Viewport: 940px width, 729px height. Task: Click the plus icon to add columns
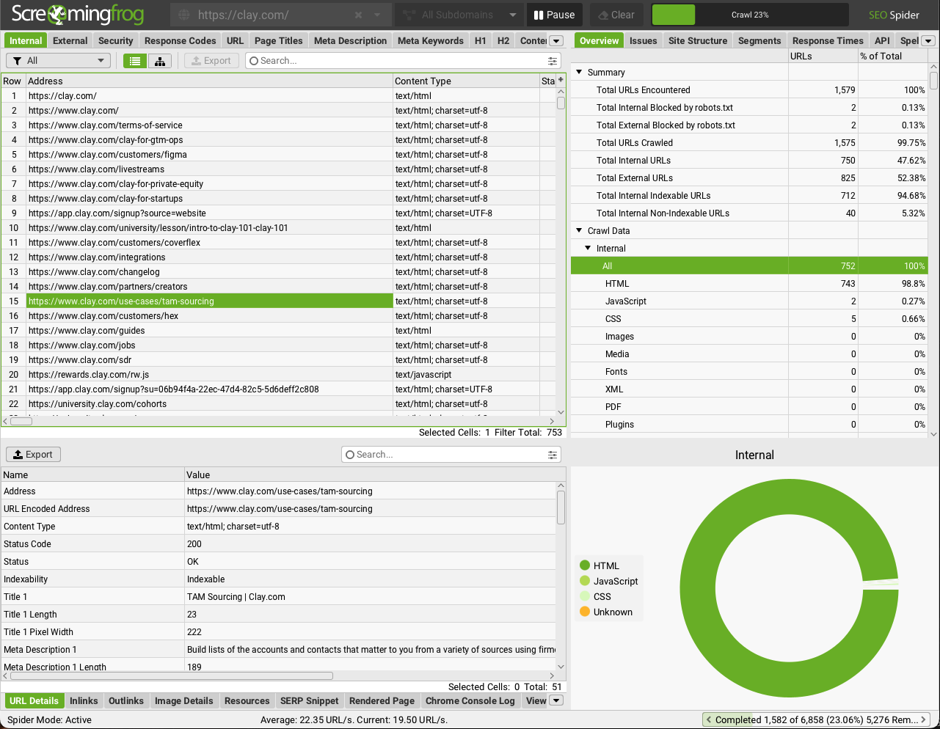(561, 80)
